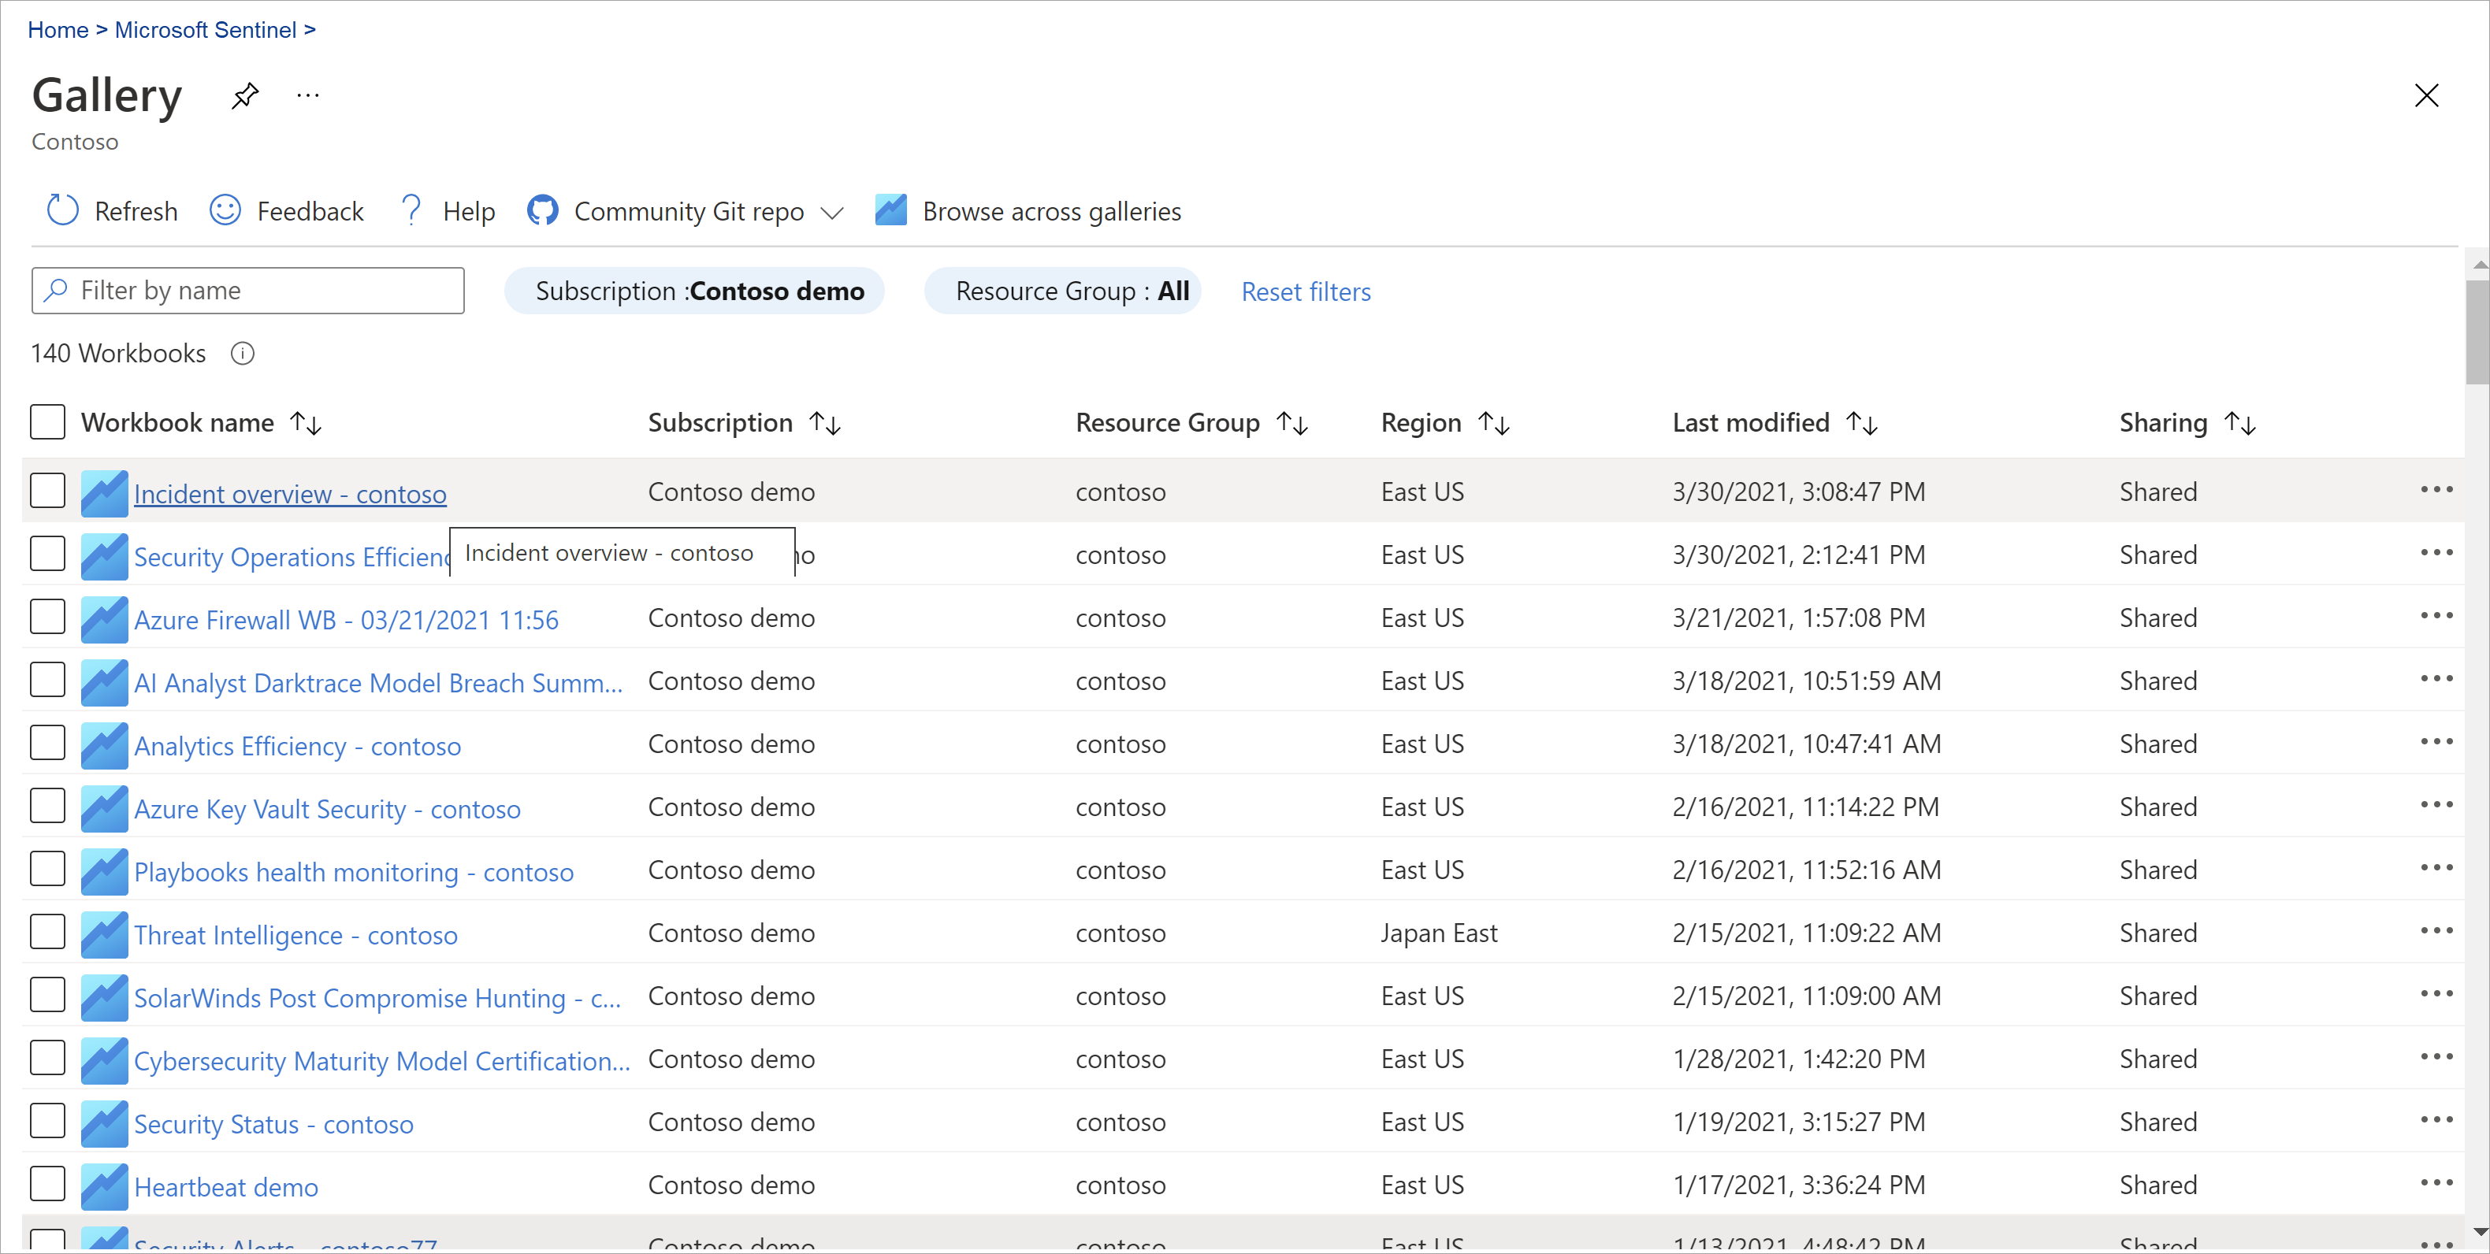Click the Help question mark icon
Image resolution: width=2490 pixels, height=1254 pixels.
(x=412, y=210)
